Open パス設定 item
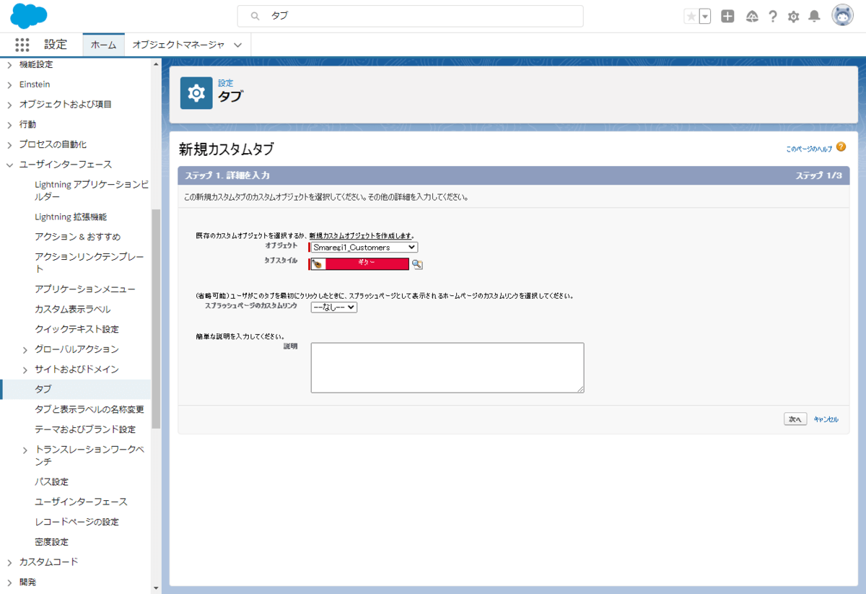 point(51,481)
